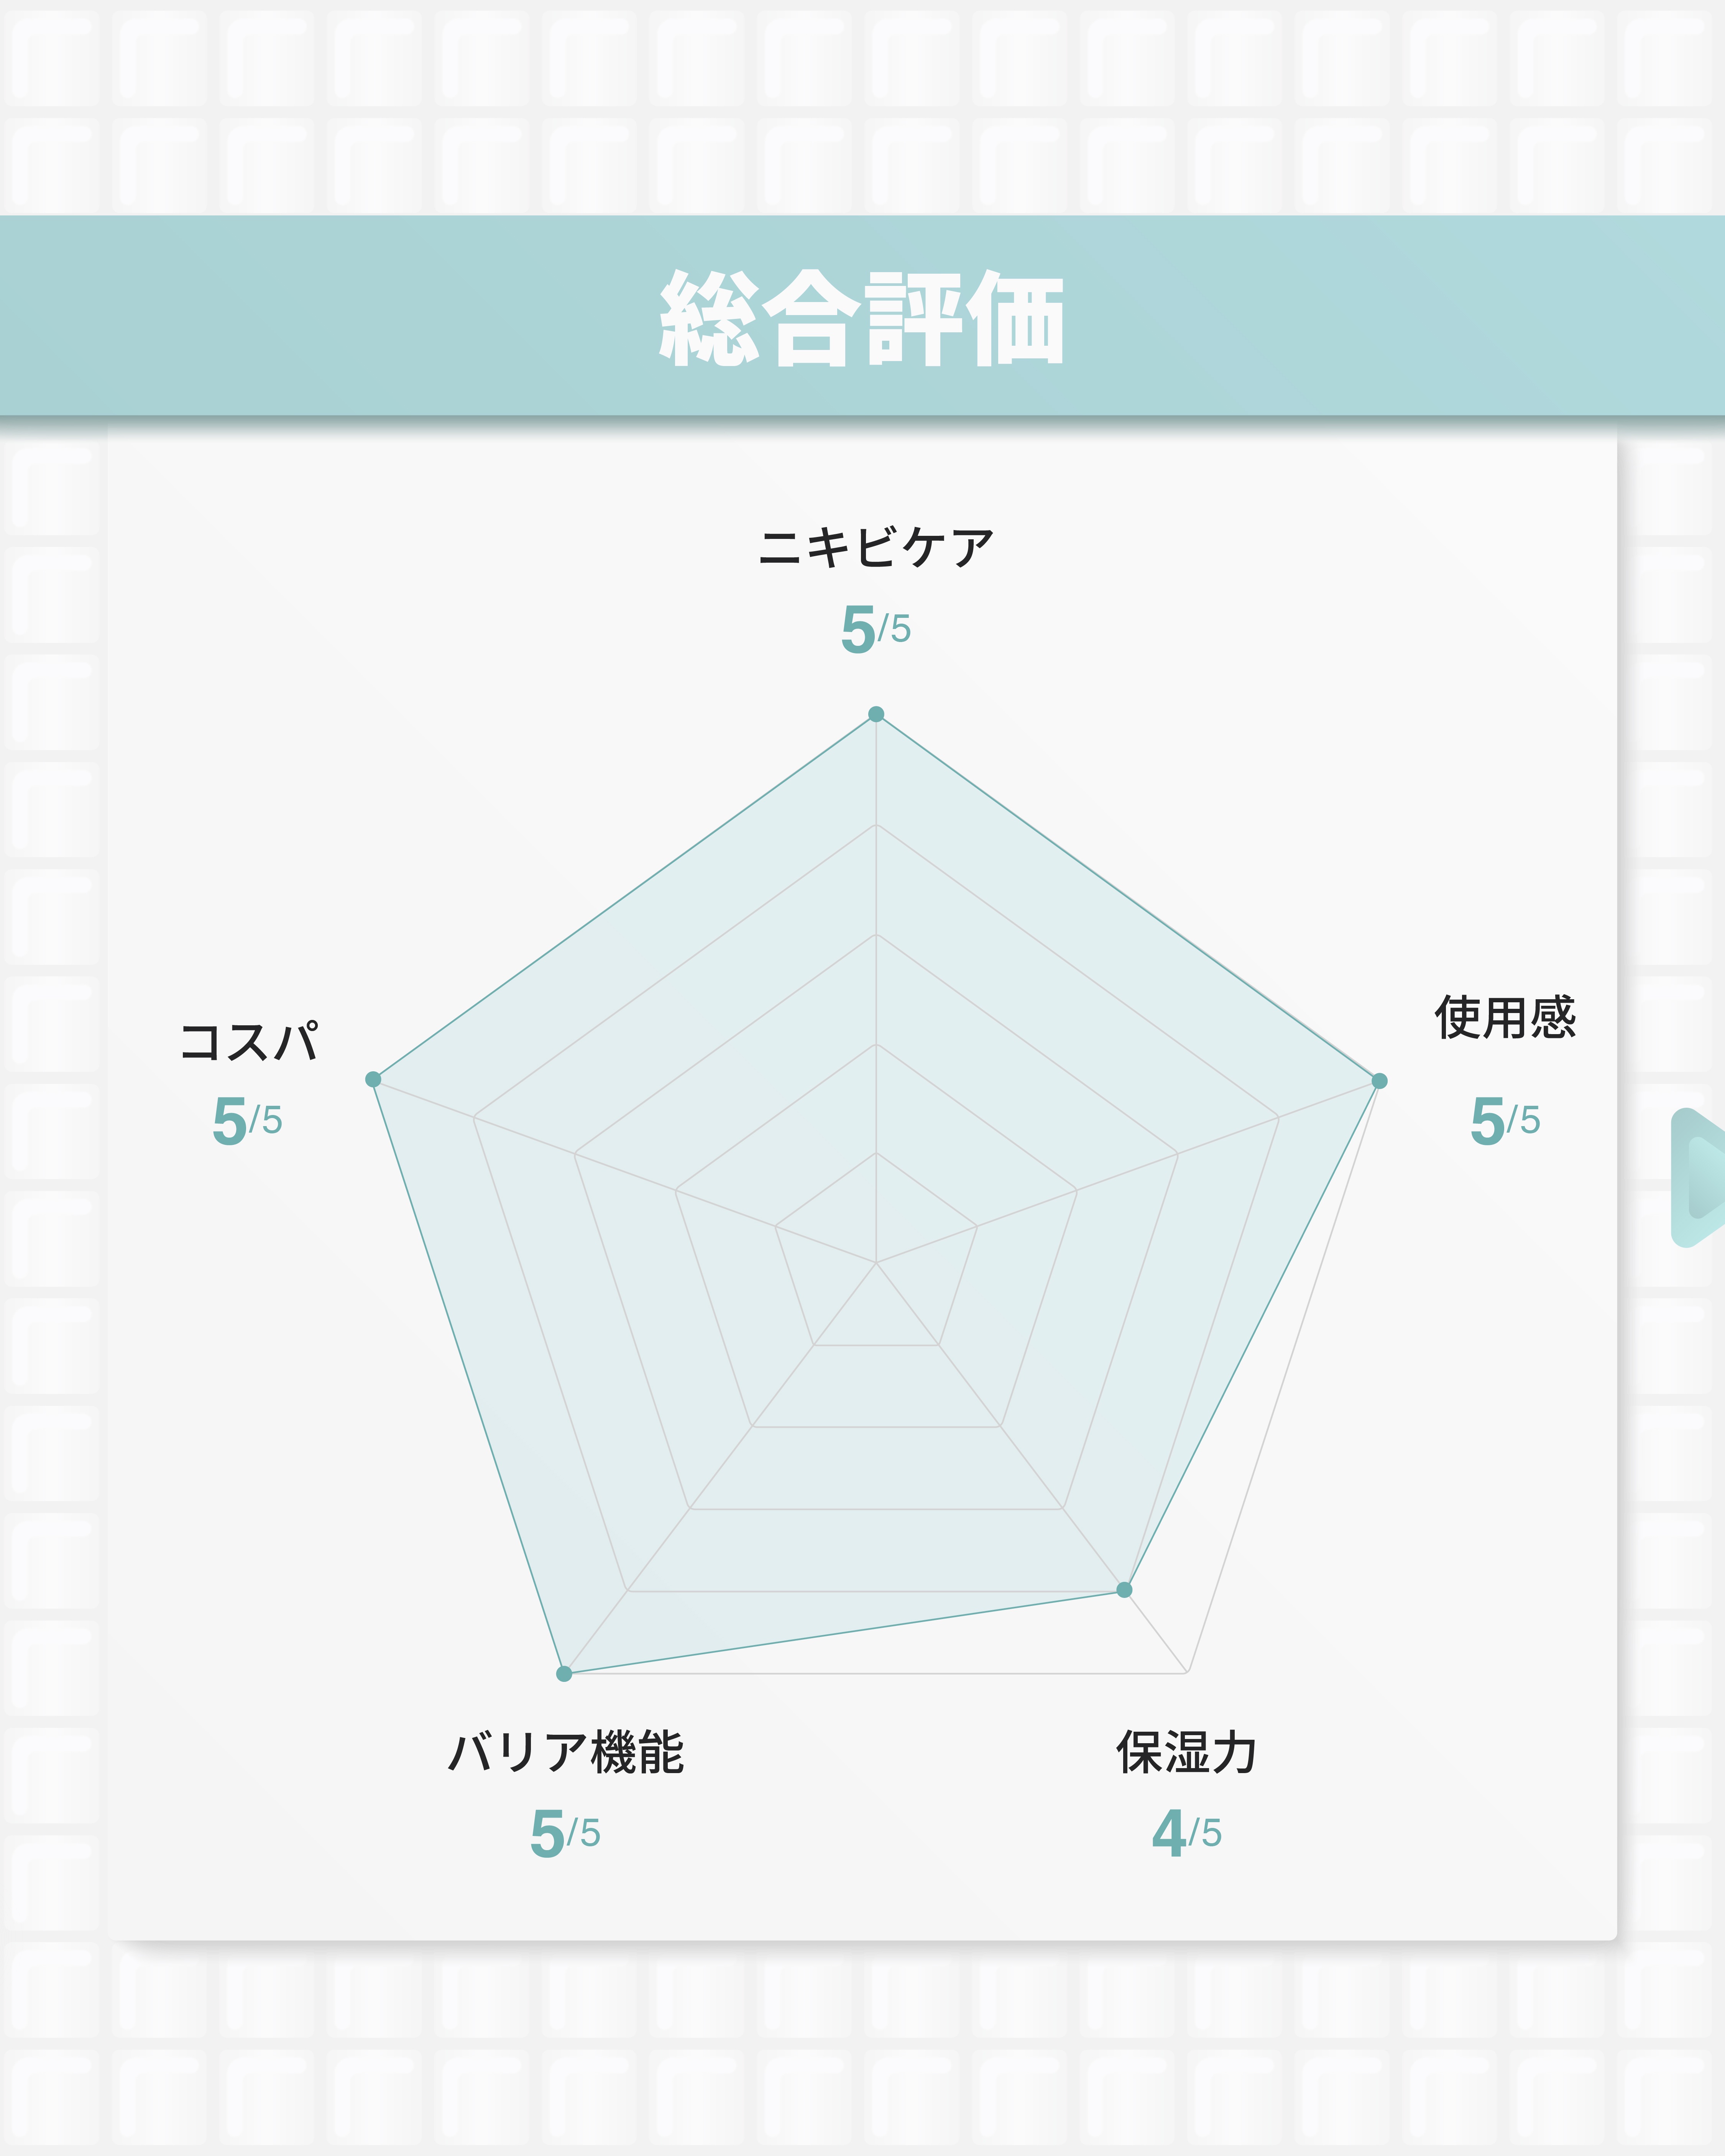Select the ニキビケア axis label
Image resolution: width=1725 pixels, height=2156 pixels.
(x=876, y=548)
